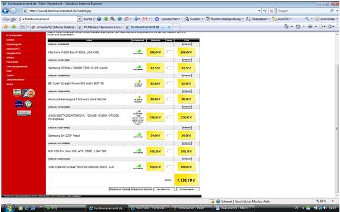The height and width of the screenshot is (212, 340).
Task: Click the Warenkorb löschen button
Action: 141,189
